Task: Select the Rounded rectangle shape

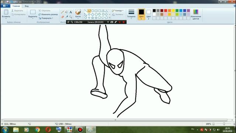Action: coord(100,11)
